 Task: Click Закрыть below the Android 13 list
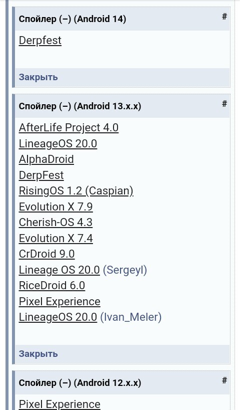click(38, 354)
